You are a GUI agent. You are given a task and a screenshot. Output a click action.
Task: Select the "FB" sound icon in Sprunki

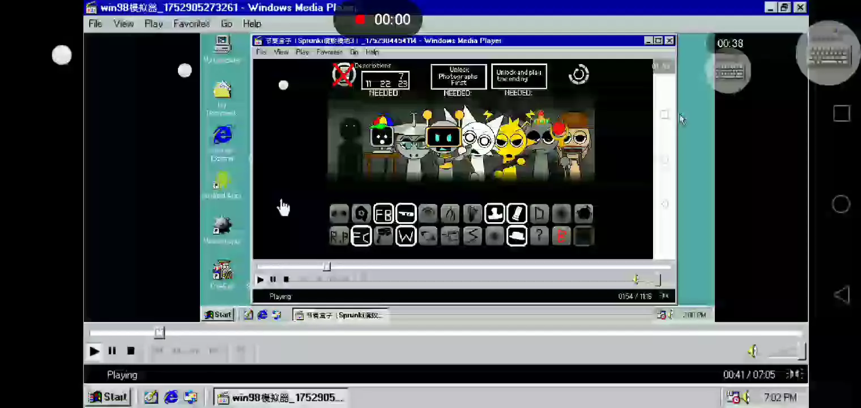tap(383, 214)
